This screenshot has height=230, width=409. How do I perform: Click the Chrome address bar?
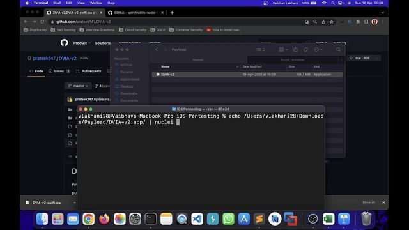tap(174, 22)
